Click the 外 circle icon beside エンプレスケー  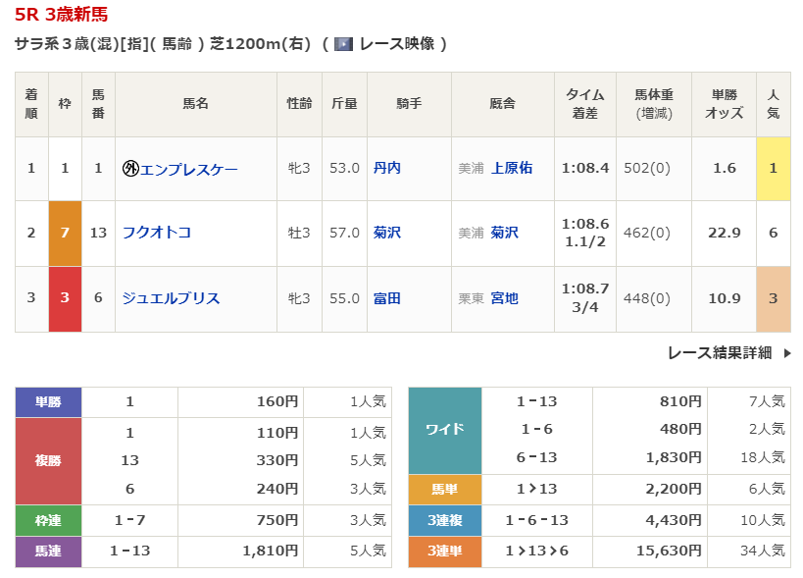click(130, 169)
